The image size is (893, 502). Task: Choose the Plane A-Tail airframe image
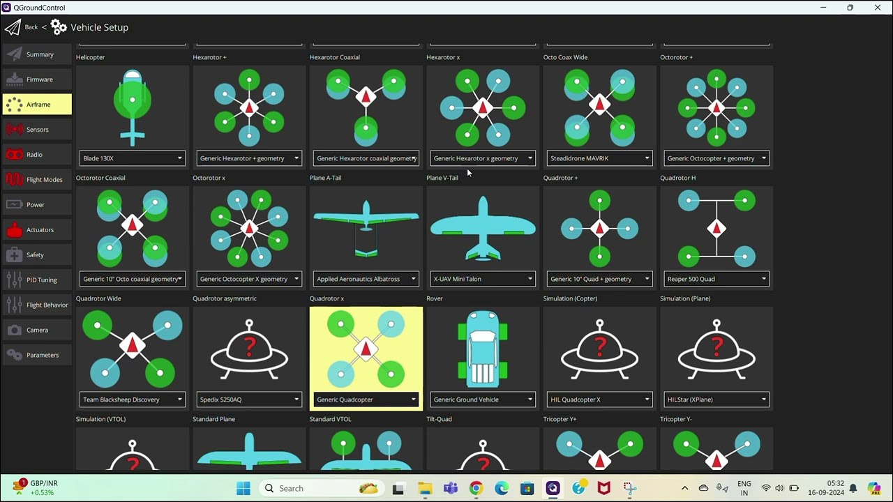366,228
